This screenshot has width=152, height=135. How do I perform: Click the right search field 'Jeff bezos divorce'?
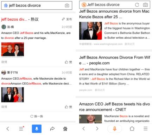115,5
